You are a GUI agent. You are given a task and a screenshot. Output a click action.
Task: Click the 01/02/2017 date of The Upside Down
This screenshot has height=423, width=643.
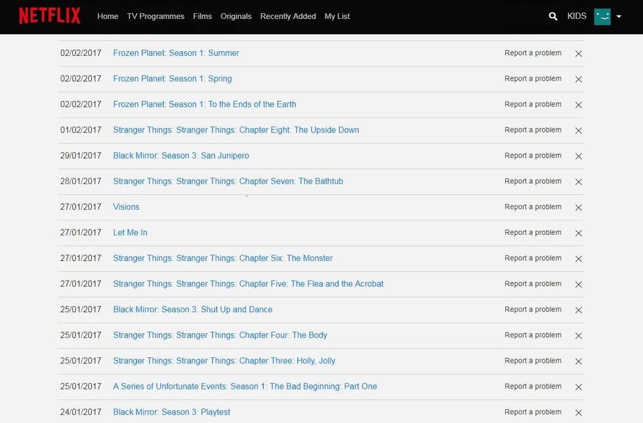(81, 130)
